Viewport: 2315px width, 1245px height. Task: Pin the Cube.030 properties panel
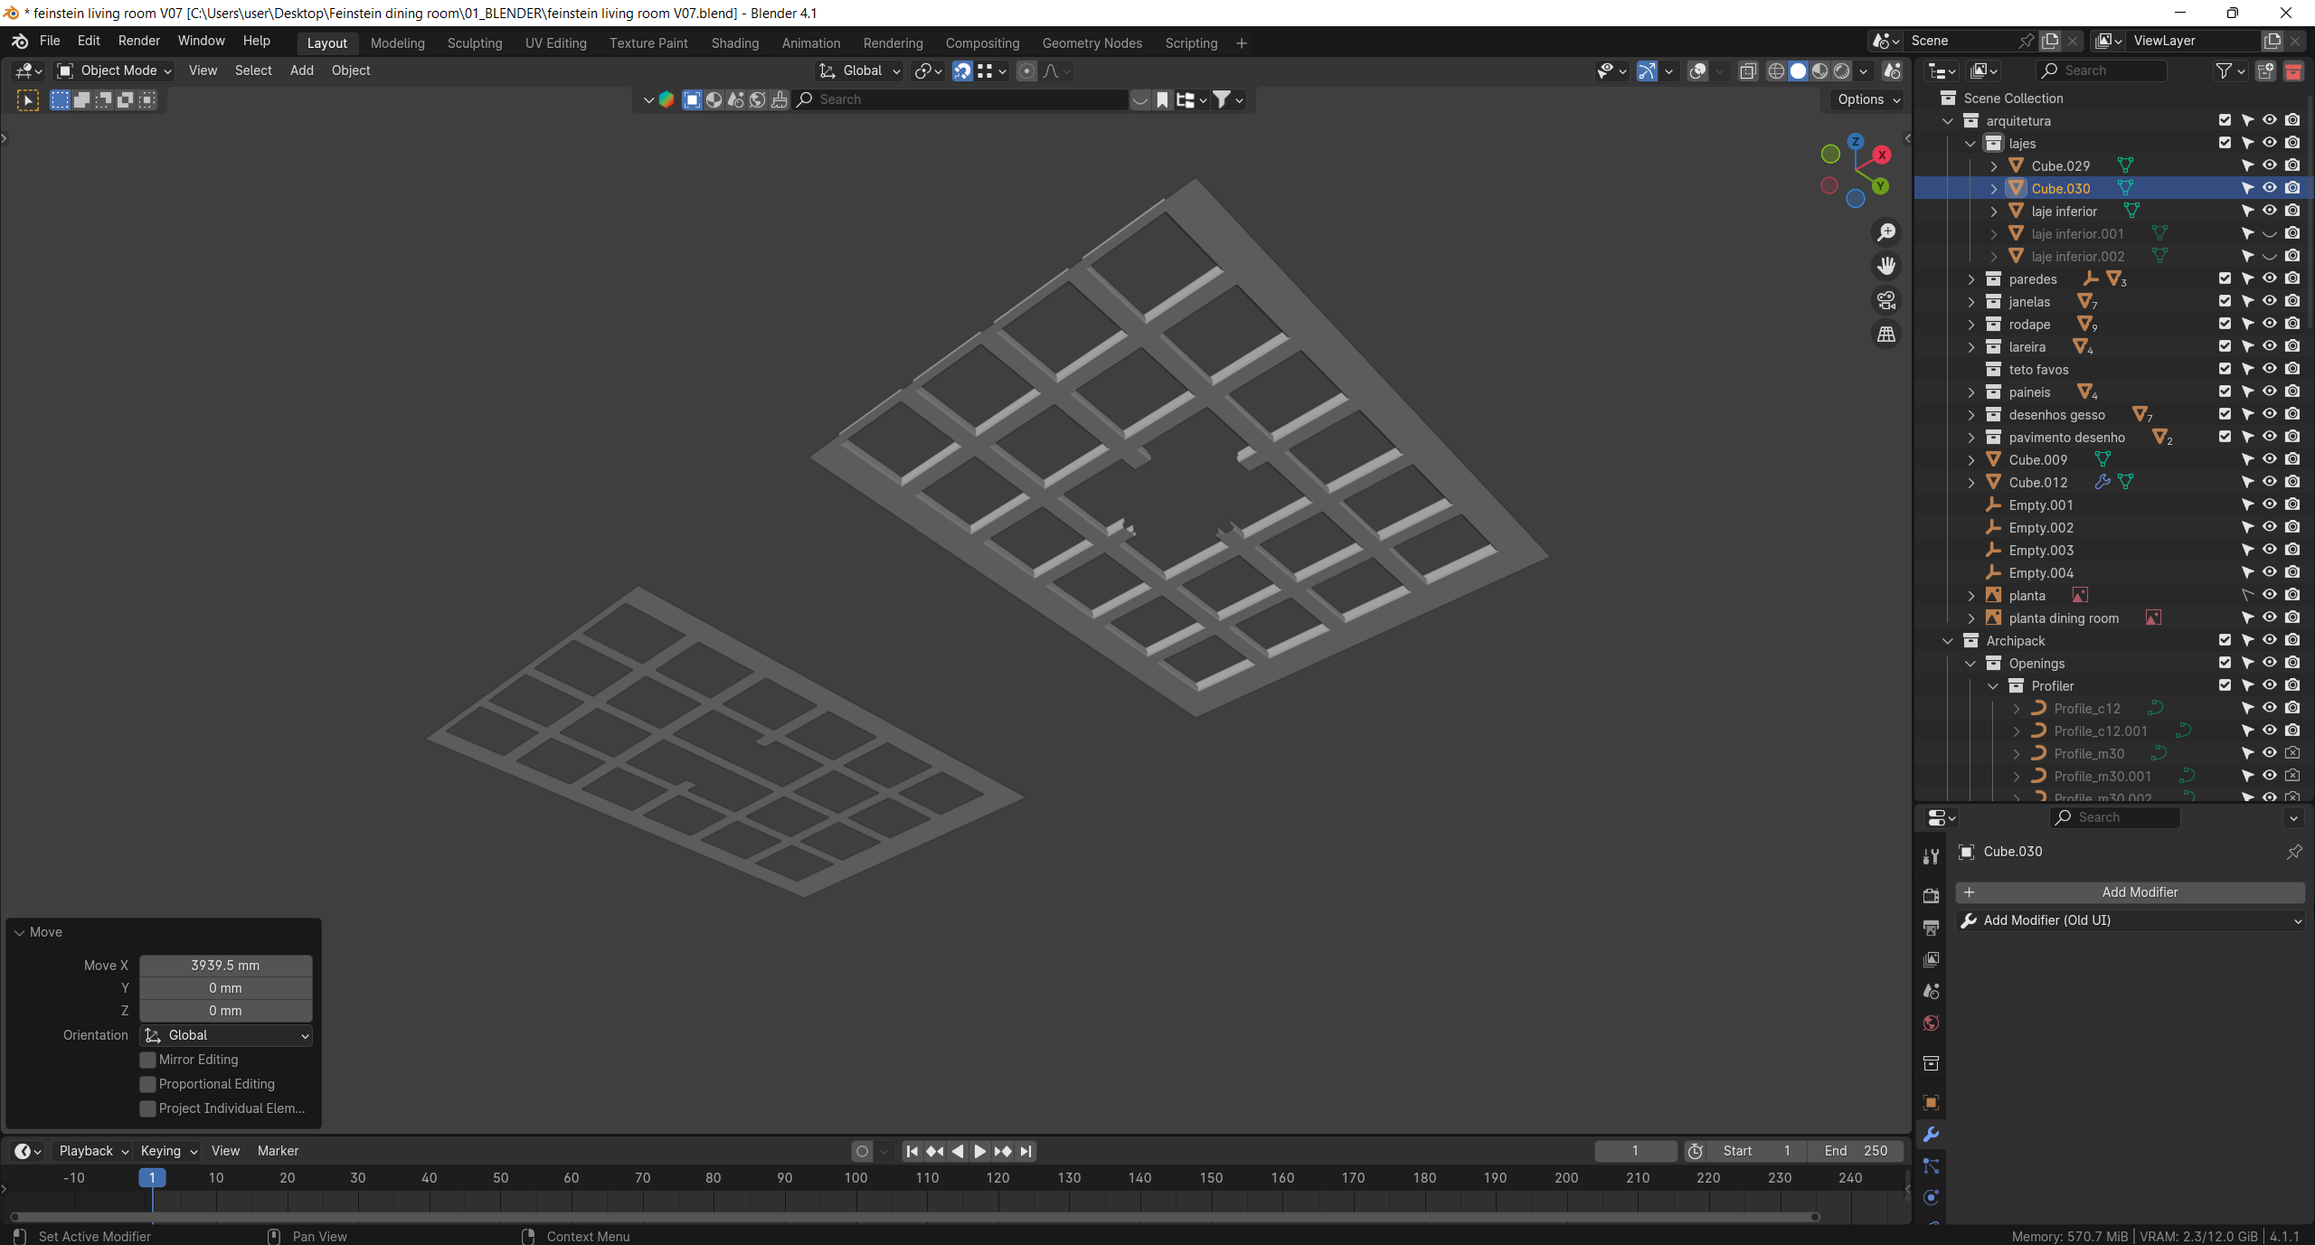[2294, 852]
